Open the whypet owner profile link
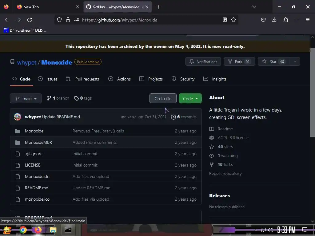Viewport: 315px width, 236px height. (x=27, y=62)
